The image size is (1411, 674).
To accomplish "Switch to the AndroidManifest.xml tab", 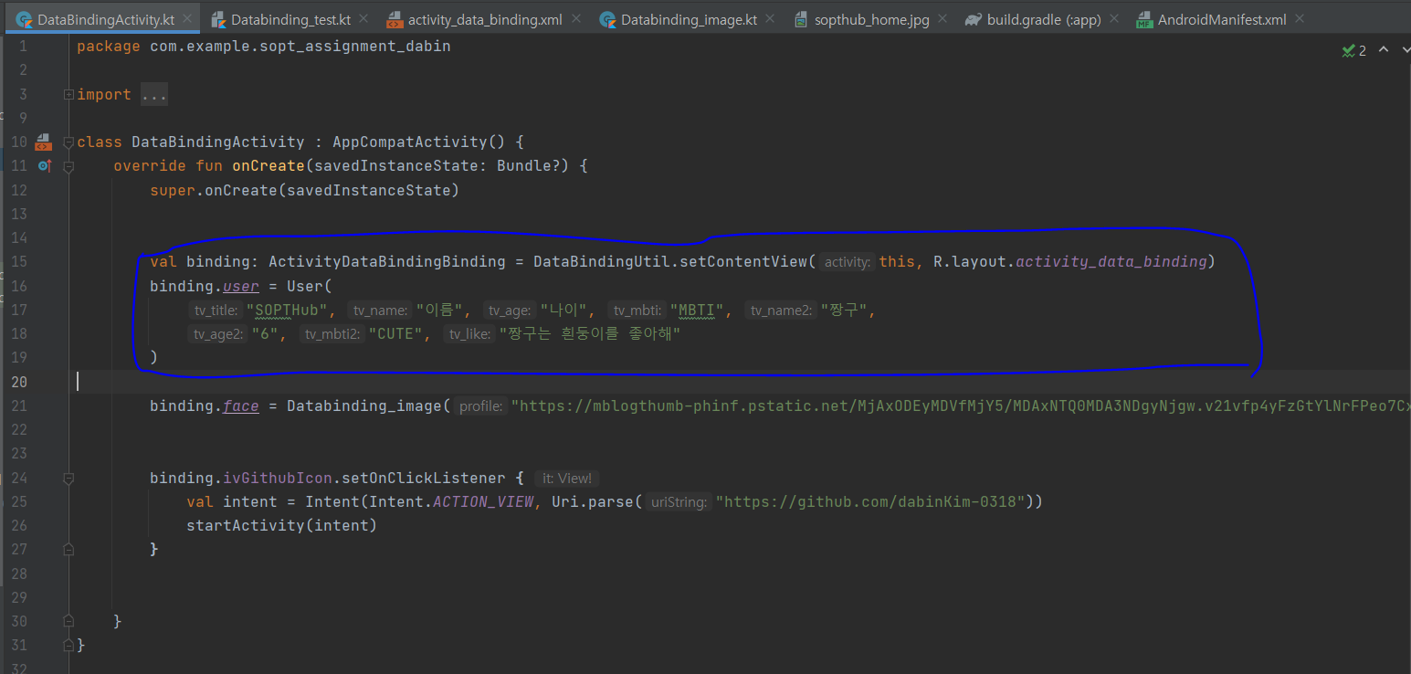I will coord(1222,19).
